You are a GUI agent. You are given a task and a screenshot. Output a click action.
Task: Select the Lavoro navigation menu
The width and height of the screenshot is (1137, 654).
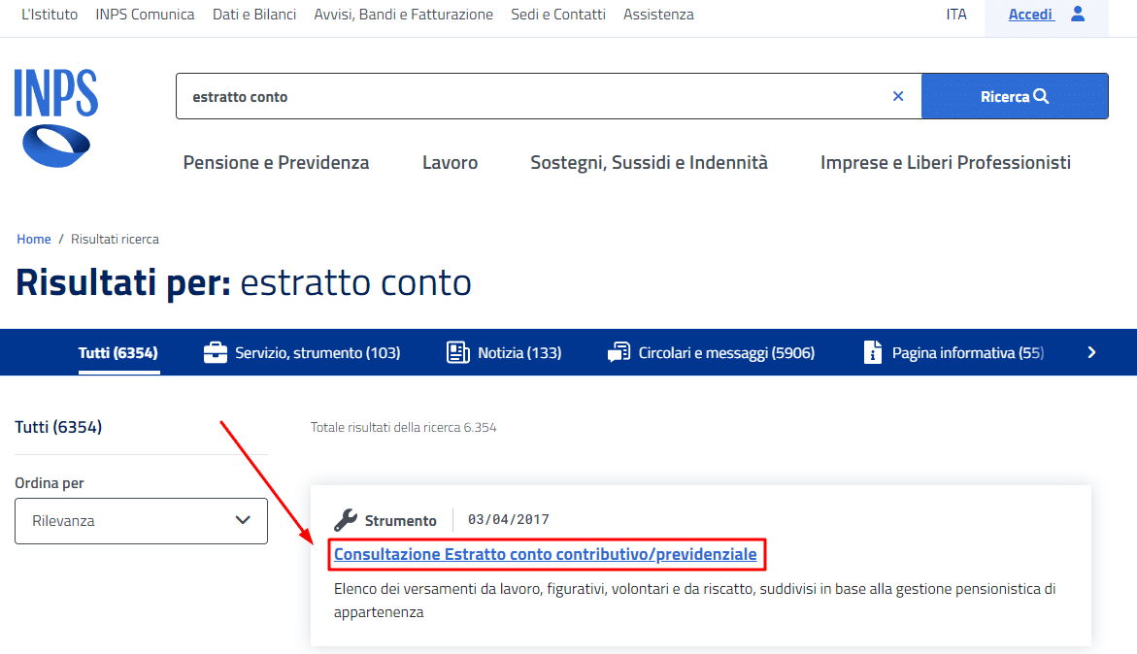tap(450, 162)
